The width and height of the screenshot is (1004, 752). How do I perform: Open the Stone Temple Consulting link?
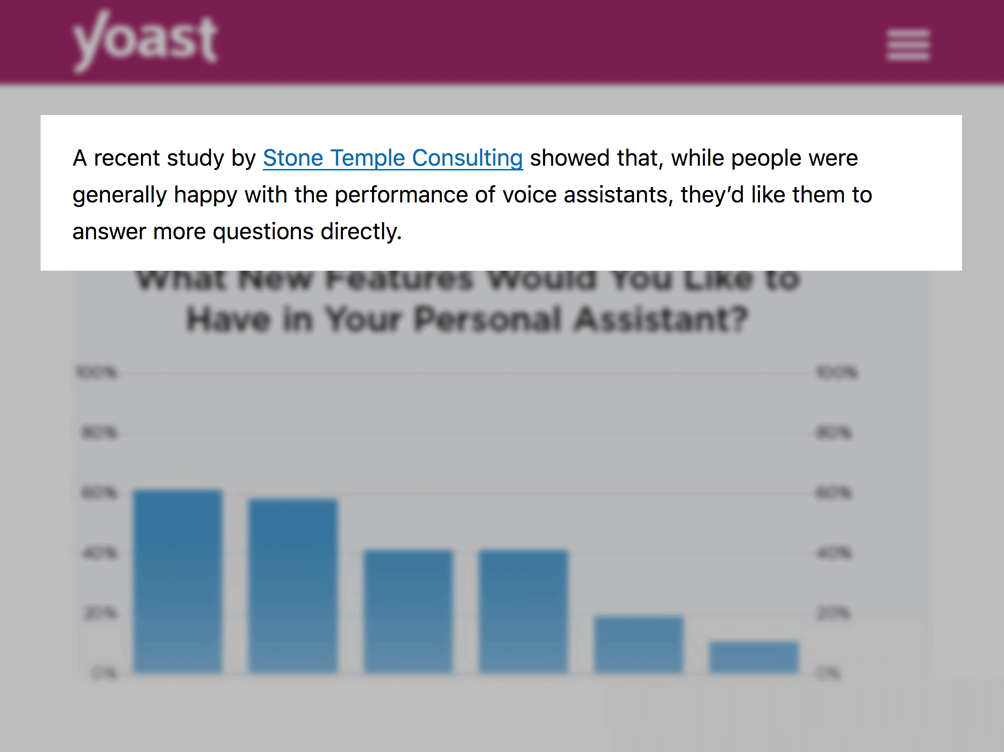[x=393, y=158]
